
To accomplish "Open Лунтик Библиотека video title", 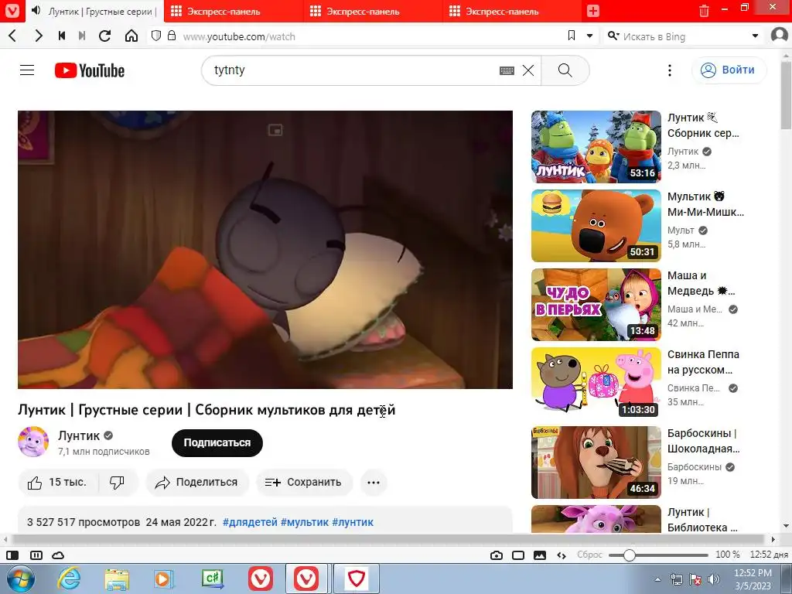I will [702, 520].
